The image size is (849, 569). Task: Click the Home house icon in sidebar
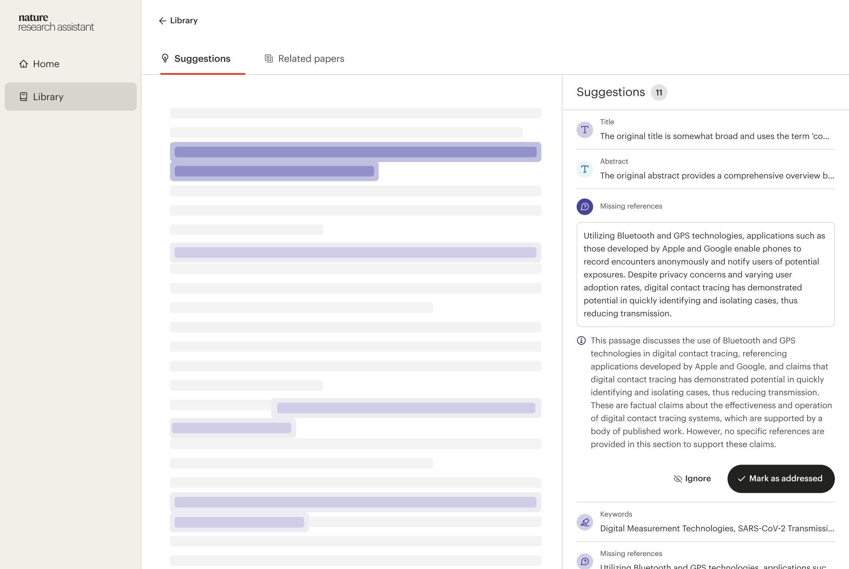pos(24,64)
